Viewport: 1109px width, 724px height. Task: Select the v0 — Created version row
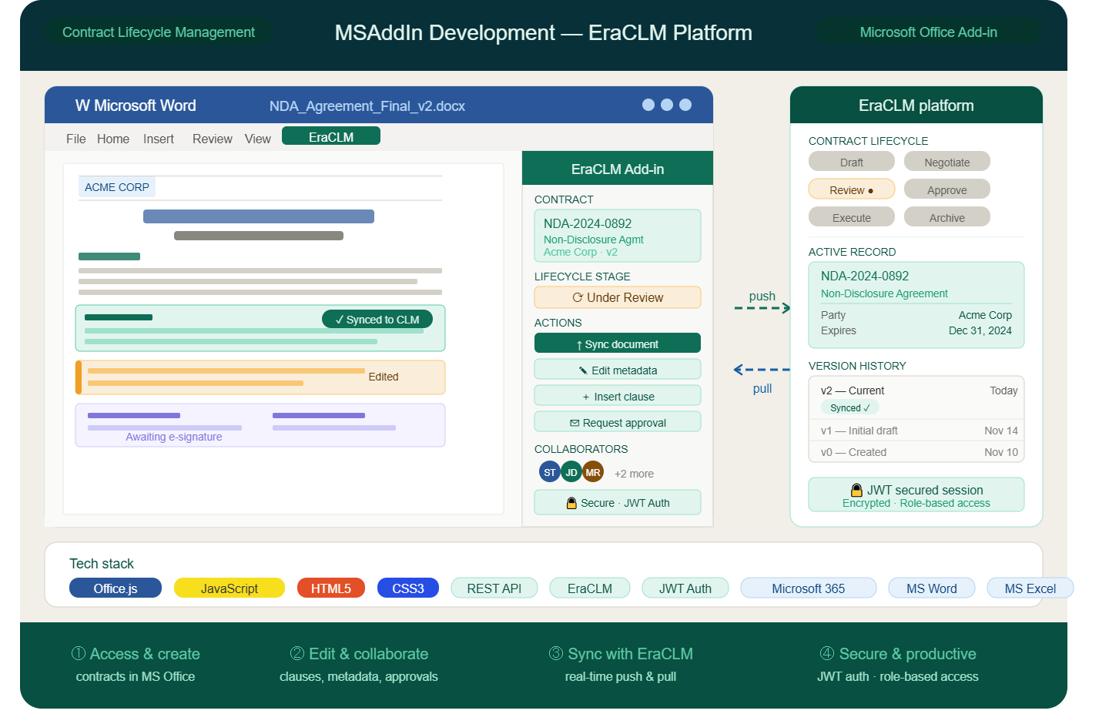coord(916,452)
